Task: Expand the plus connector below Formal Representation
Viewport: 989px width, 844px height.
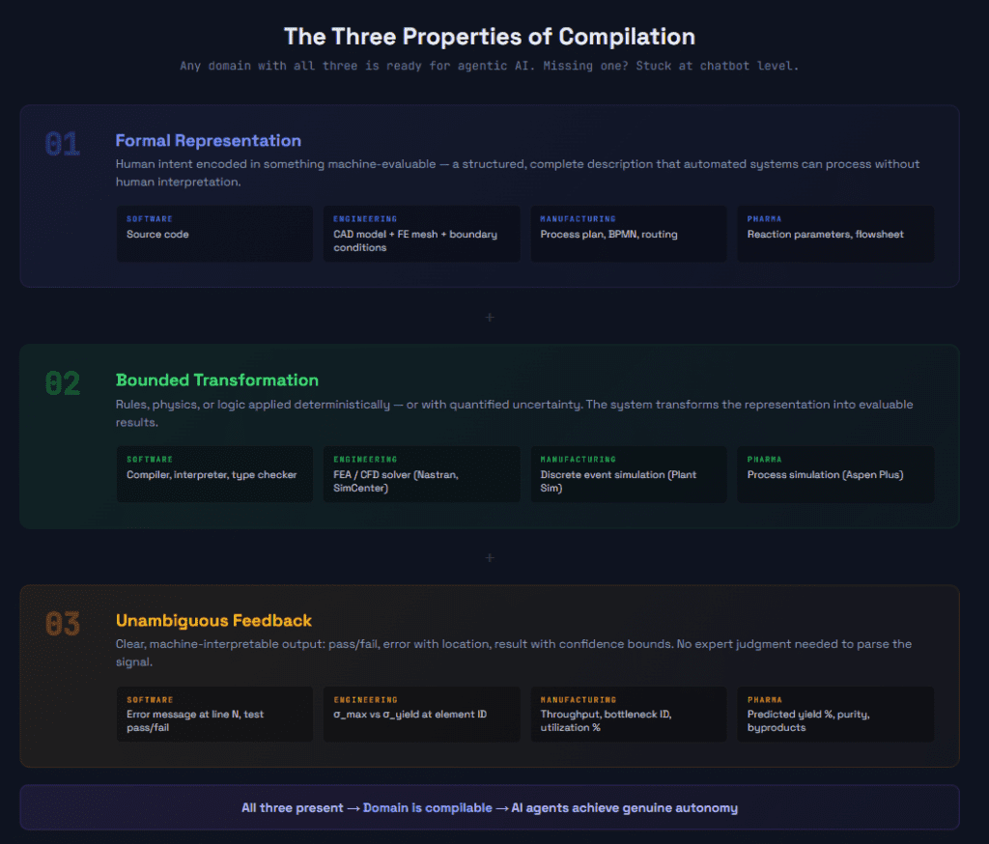Action: (490, 317)
